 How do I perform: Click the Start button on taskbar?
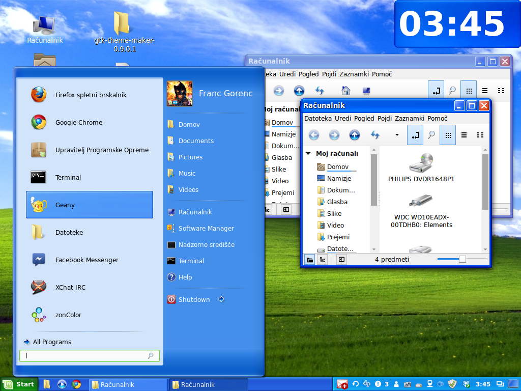tap(19, 384)
